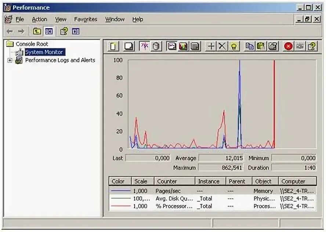
Task: Click the red % Processor color line
Action: click(121, 206)
